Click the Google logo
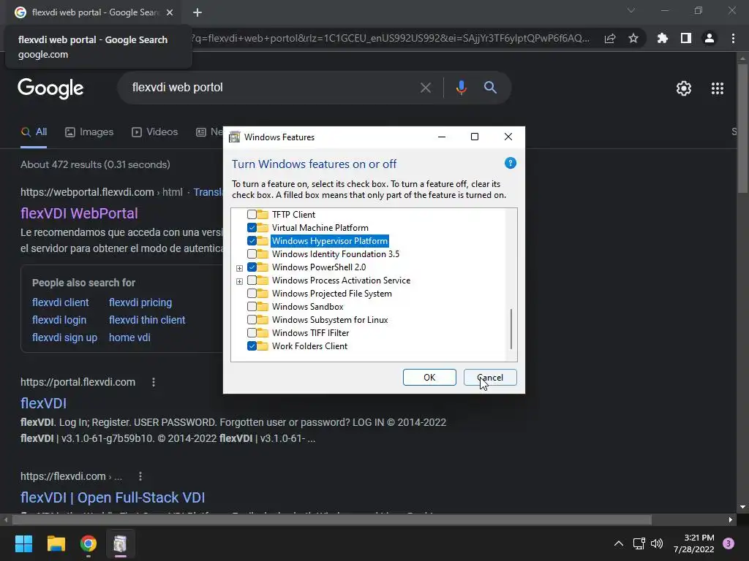Screen dimensions: 749x561 coord(50,88)
